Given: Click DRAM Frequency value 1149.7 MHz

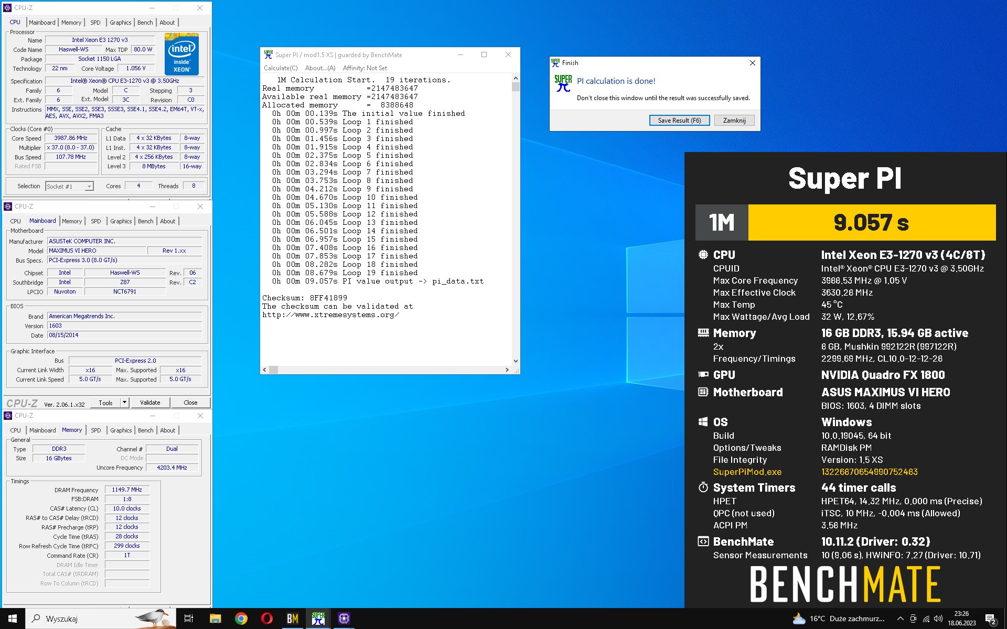Looking at the screenshot, I should [x=127, y=490].
